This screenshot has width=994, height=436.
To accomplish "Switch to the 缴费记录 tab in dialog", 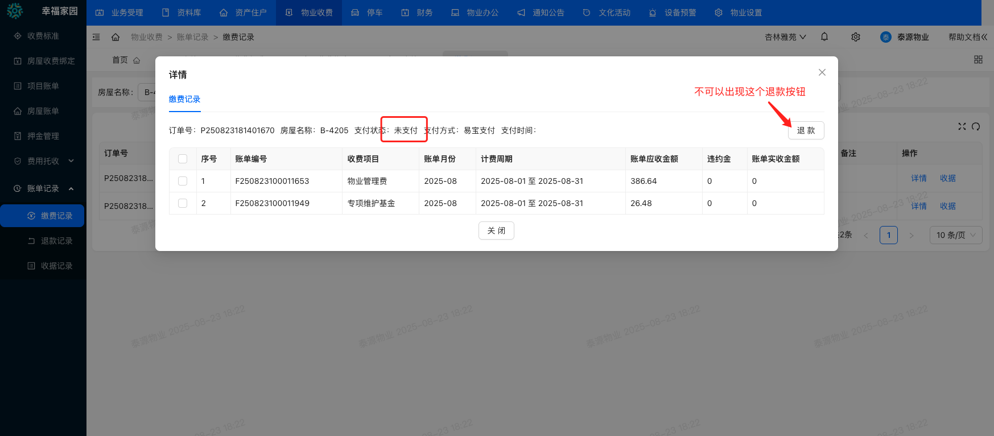I will [x=184, y=99].
